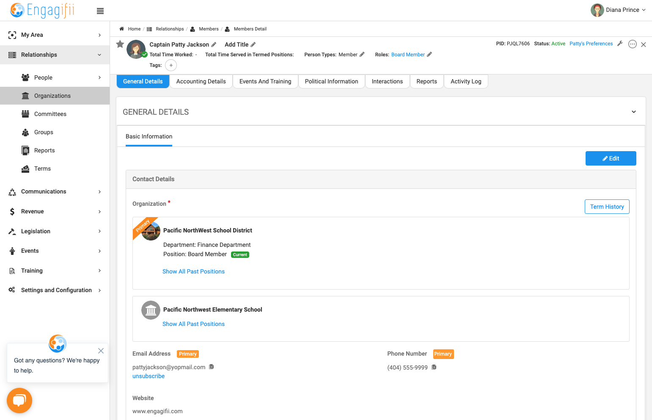Open Term History

pos(607,207)
